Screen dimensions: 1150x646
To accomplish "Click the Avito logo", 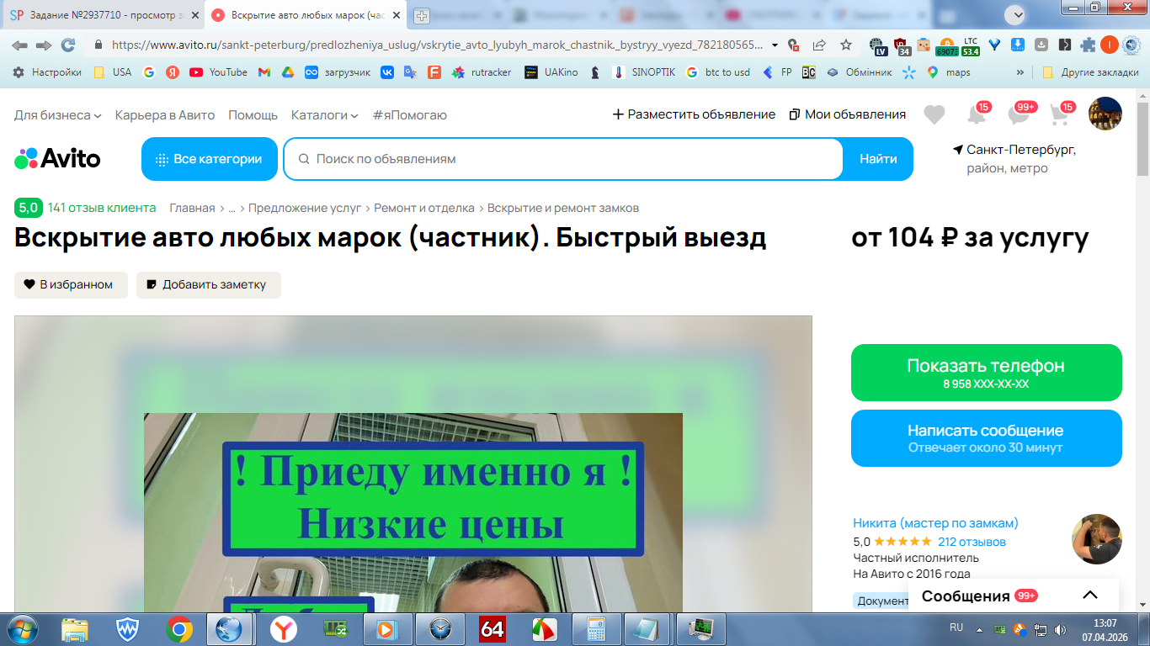I will click(57, 158).
